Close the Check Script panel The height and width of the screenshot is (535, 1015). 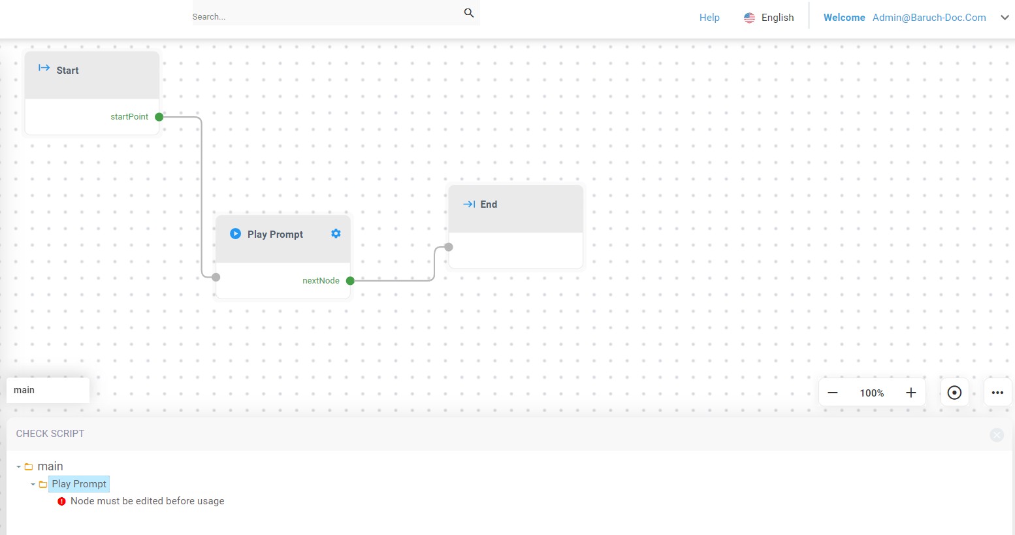tap(996, 435)
